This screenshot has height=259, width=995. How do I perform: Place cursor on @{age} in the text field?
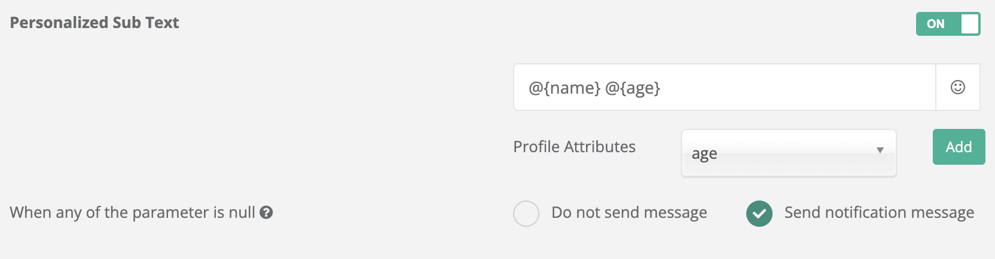coord(633,88)
